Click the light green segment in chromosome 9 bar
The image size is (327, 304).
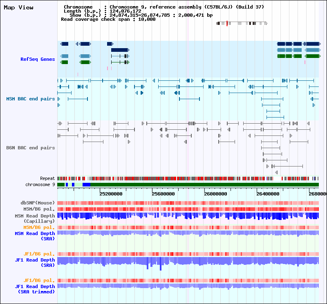coord(78,185)
